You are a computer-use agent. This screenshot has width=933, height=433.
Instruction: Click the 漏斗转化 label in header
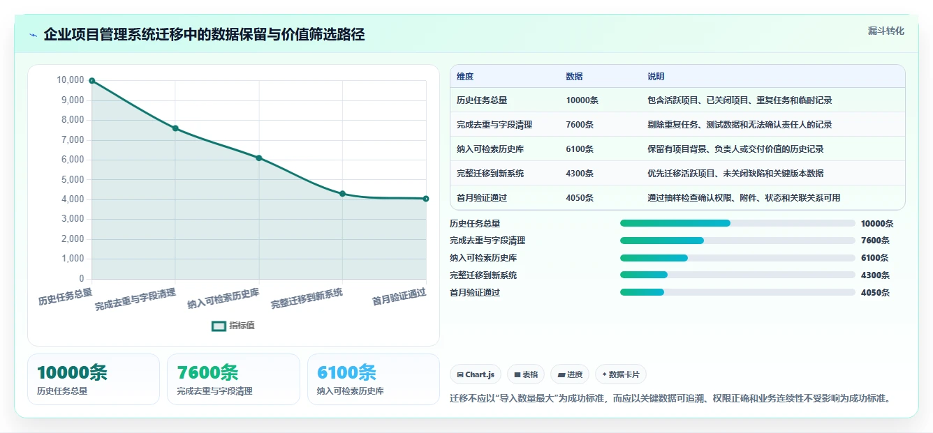click(886, 31)
